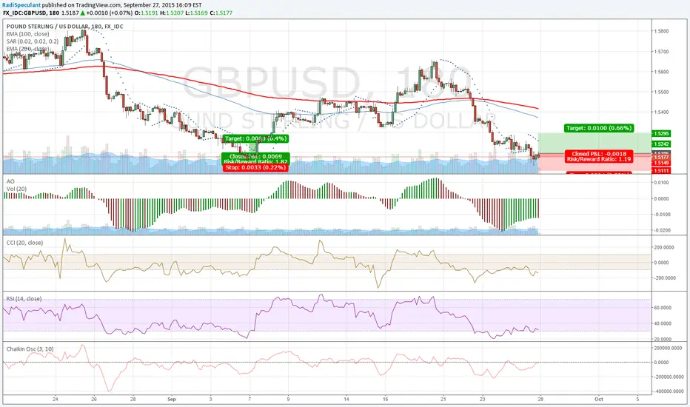The image size is (690, 407).
Task: Click the 1.5600 price axis label
Action: [x=661, y=72]
